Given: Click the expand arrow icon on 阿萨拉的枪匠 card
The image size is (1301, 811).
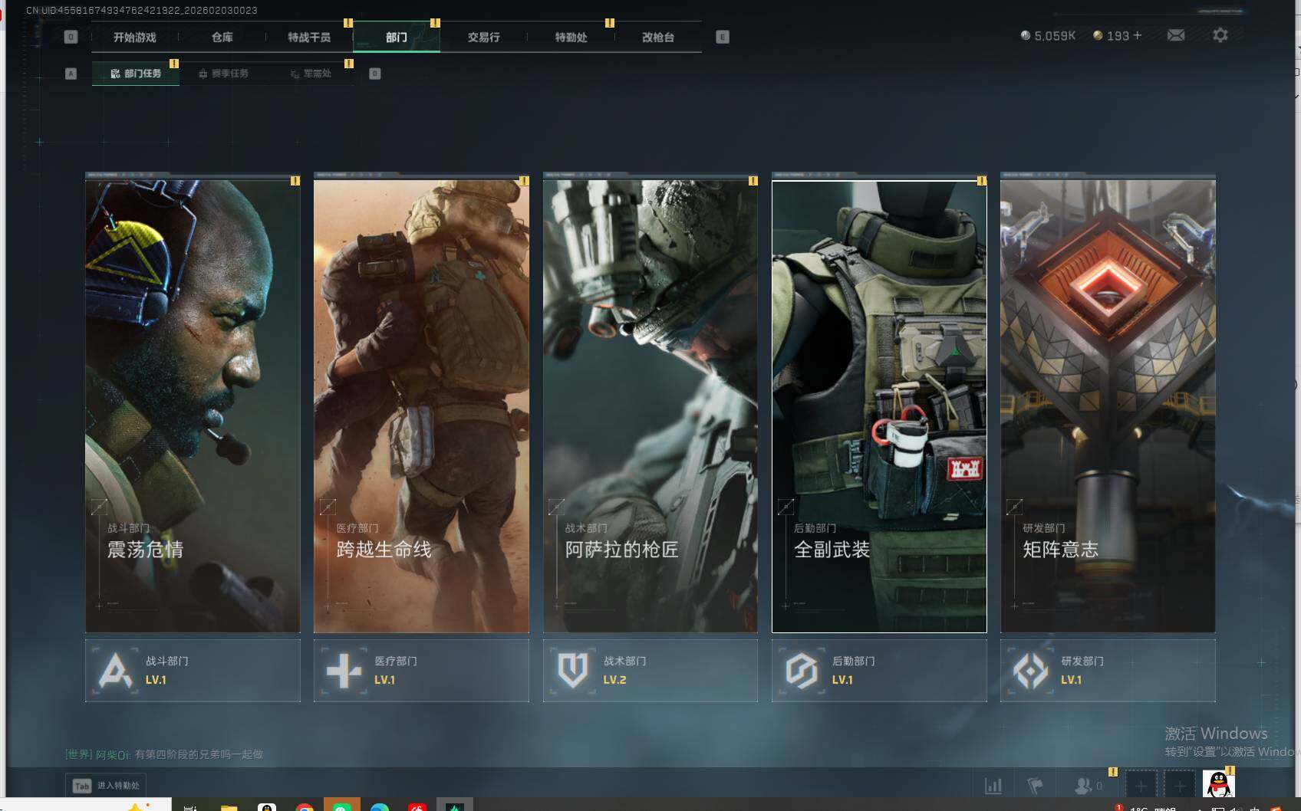Looking at the screenshot, I should 557,507.
